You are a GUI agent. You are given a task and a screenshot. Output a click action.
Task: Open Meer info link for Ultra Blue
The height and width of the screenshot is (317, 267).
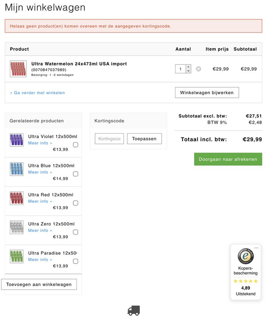pos(40,172)
